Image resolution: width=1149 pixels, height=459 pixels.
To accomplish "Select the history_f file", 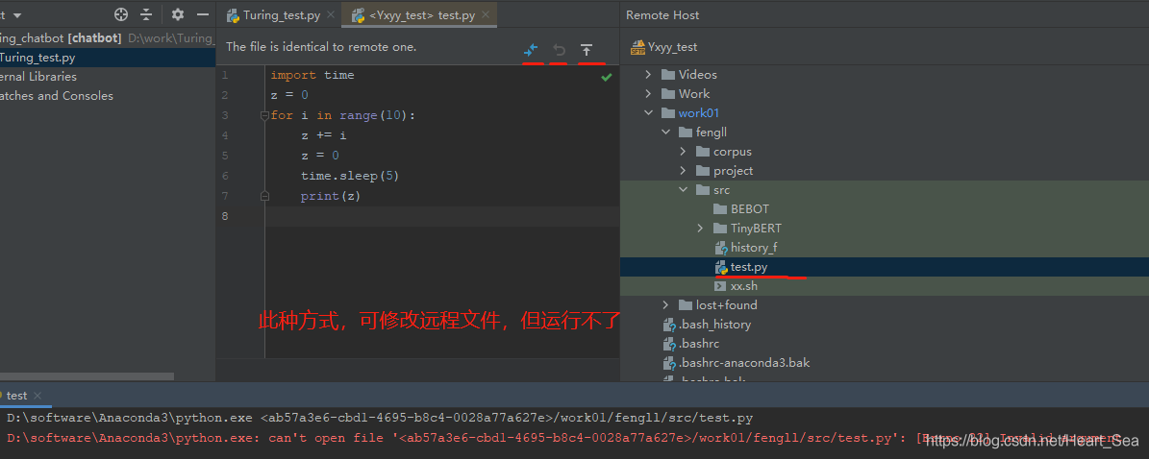I will [x=745, y=248].
